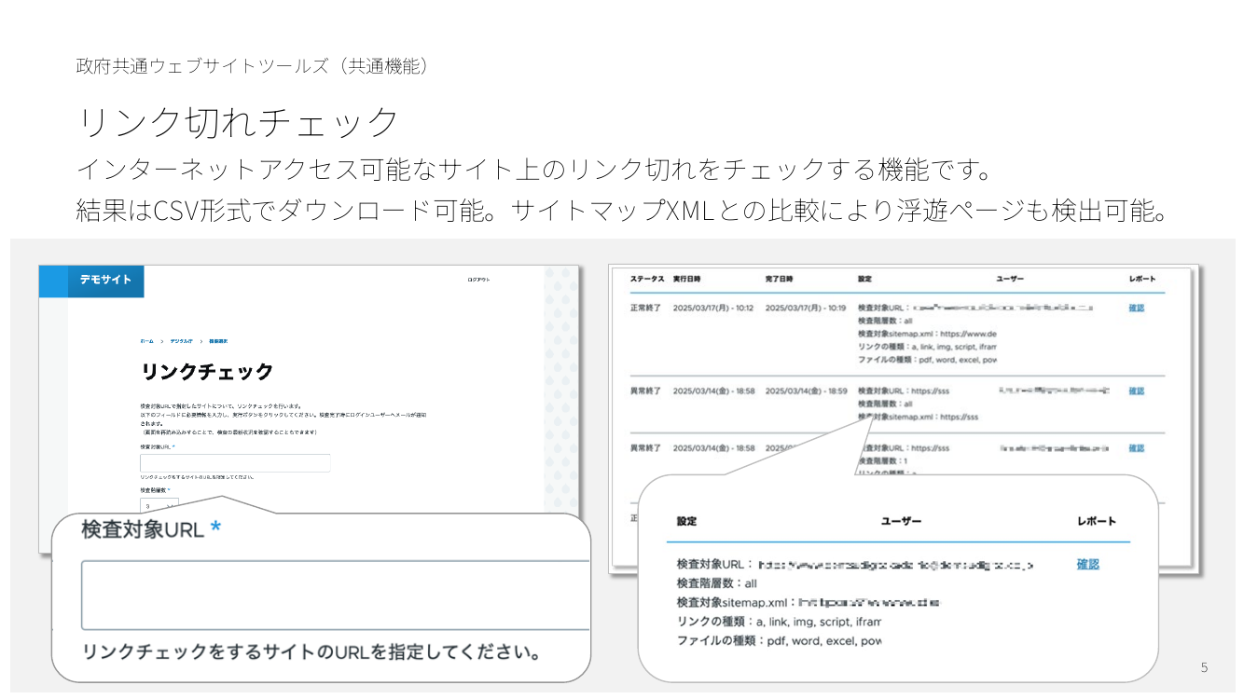Select the 正常終了 status cell
The height and width of the screenshot is (699, 1244).
[645, 308]
